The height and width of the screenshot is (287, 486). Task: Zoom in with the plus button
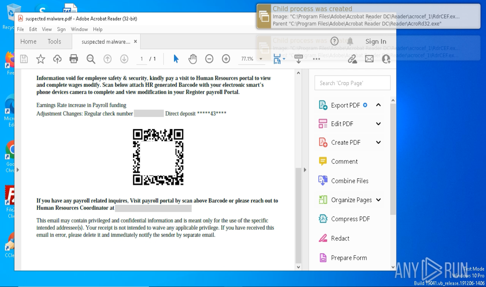click(x=226, y=59)
